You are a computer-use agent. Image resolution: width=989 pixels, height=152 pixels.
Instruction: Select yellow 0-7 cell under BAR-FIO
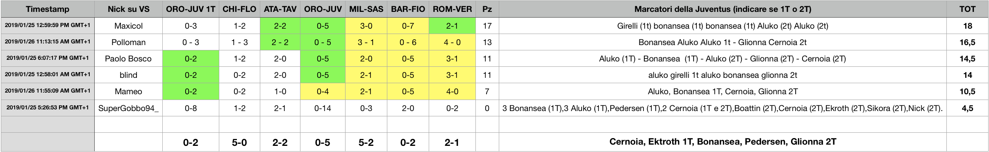[408, 26]
